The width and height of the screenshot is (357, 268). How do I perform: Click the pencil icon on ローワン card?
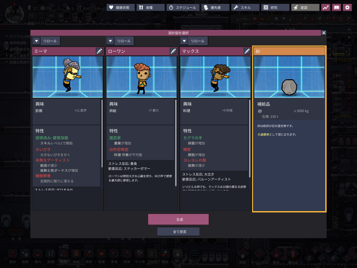click(173, 51)
